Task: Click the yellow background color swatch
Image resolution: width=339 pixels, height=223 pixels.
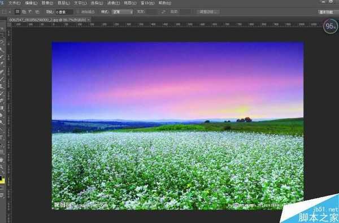Action: (3, 181)
